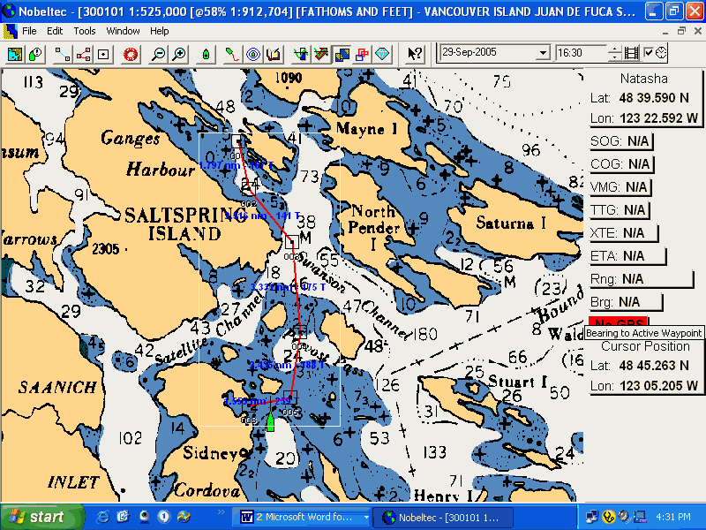Viewport: 706px width, 530px height.
Task: Select route waypoint 006 on the chart
Action: point(249,406)
